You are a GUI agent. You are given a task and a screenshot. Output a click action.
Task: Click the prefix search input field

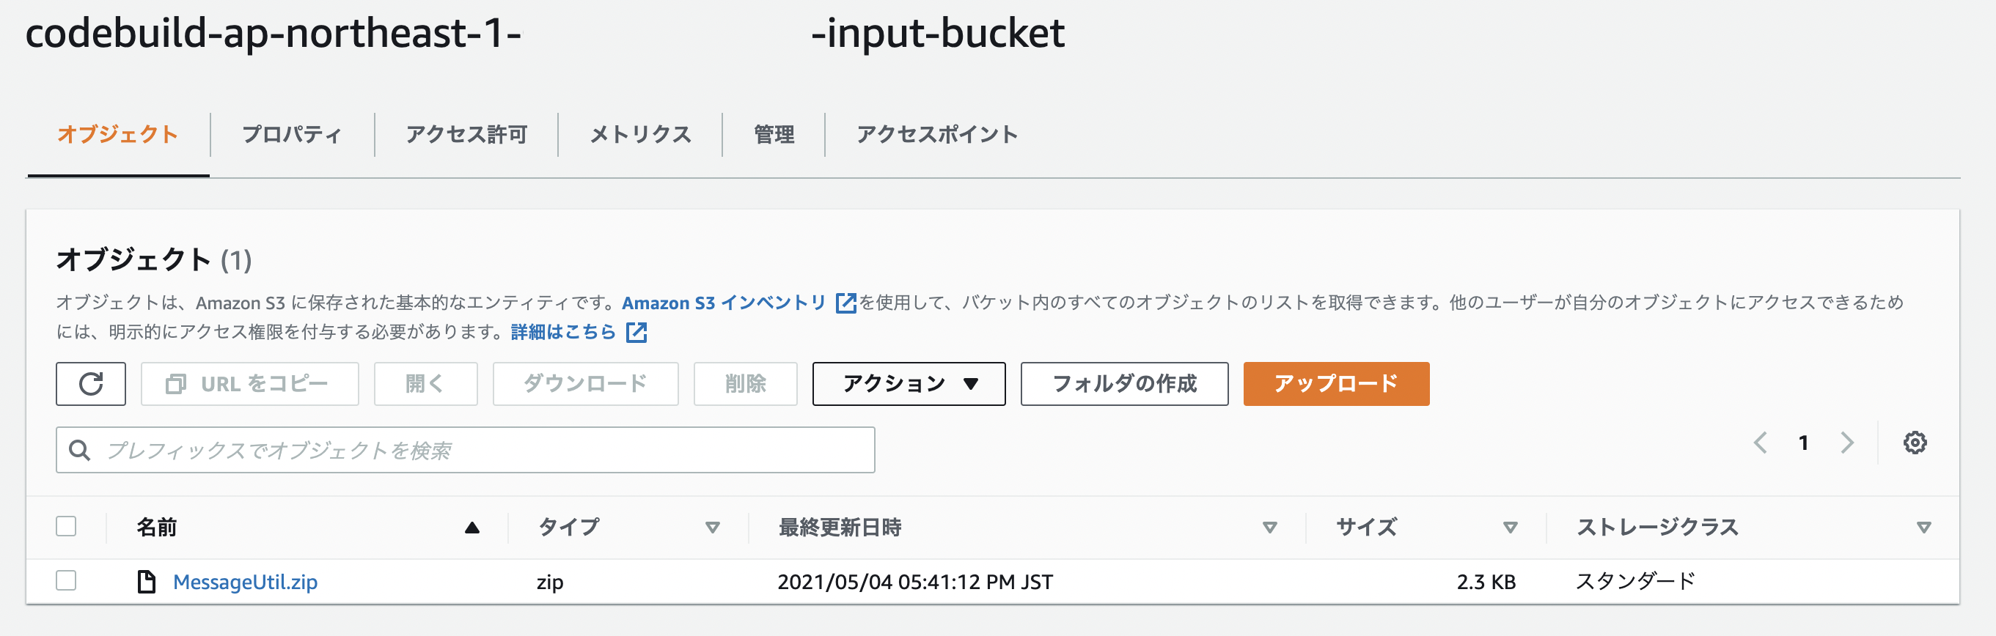click(x=465, y=448)
